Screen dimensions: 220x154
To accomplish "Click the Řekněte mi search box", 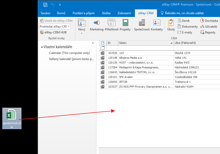I will (183, 13).
